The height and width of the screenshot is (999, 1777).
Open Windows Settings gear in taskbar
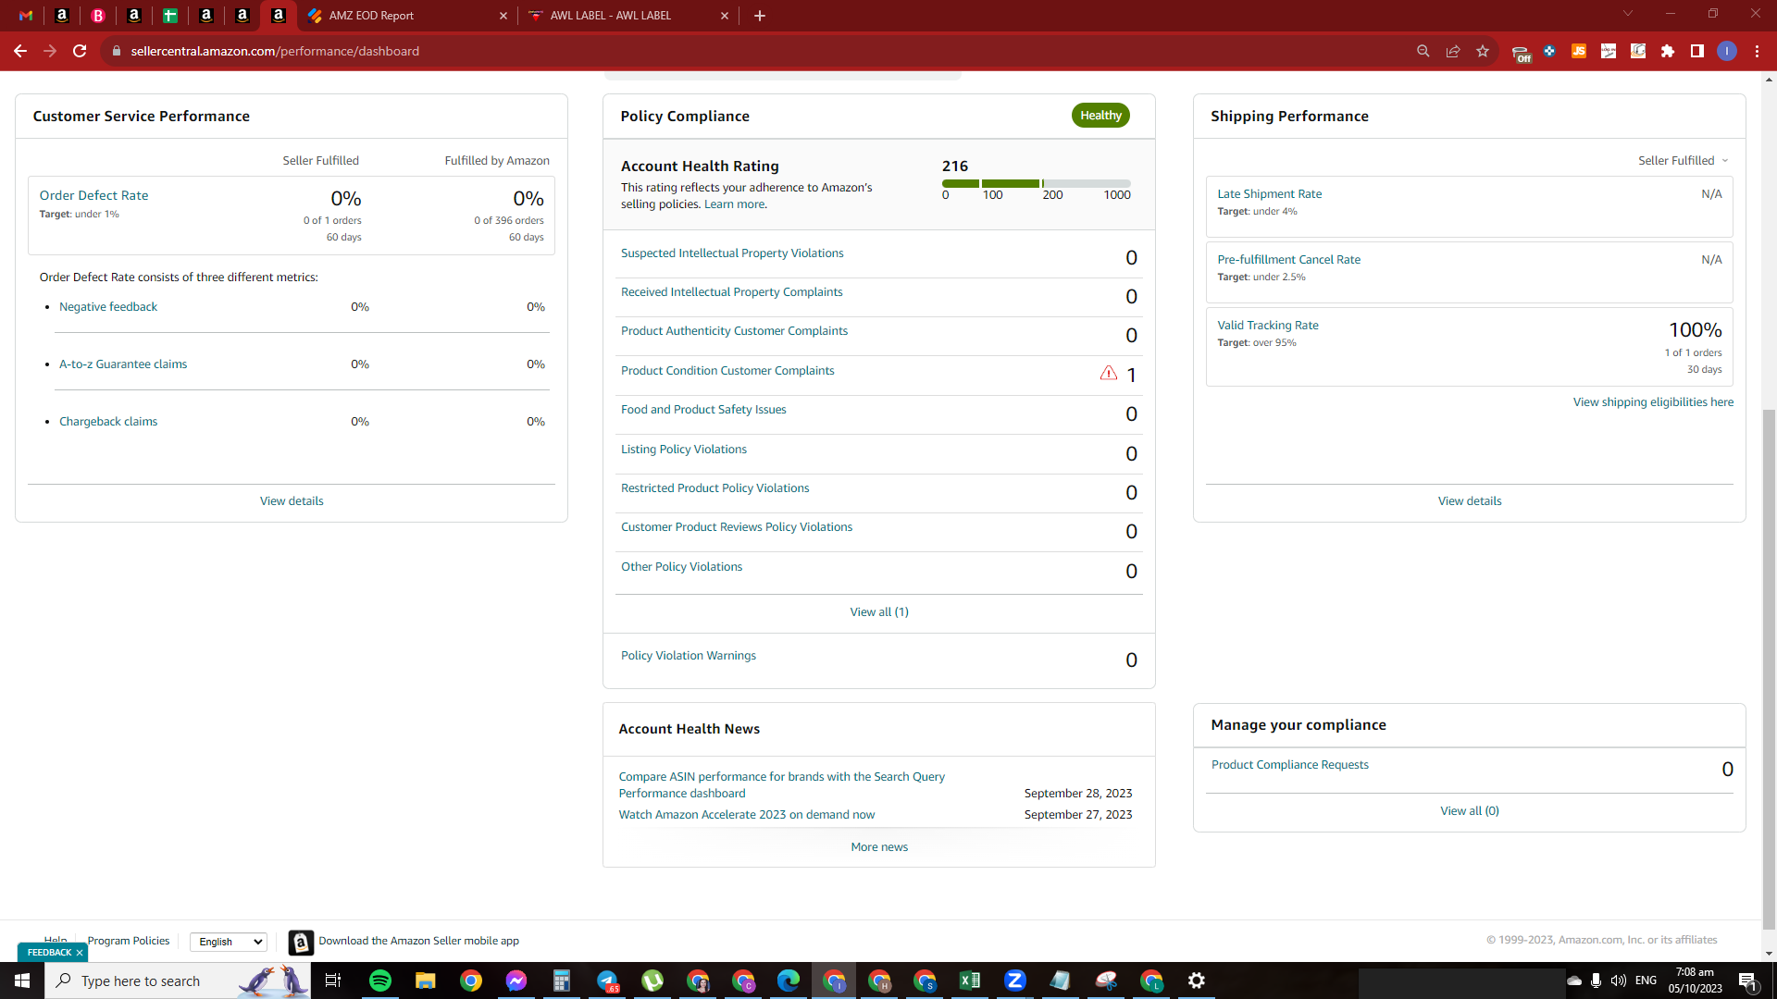point(1197,980)
